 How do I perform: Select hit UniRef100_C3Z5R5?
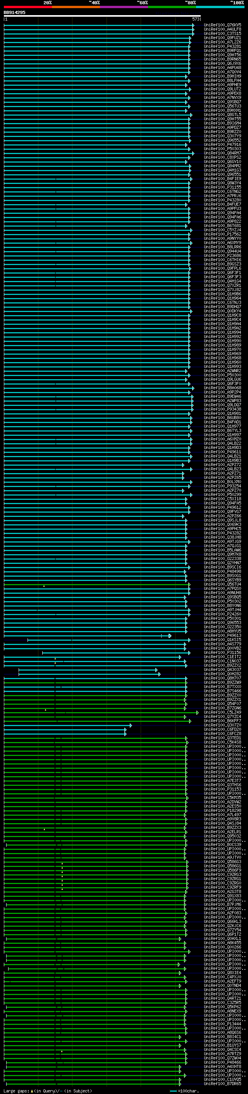coord(222,1003)
